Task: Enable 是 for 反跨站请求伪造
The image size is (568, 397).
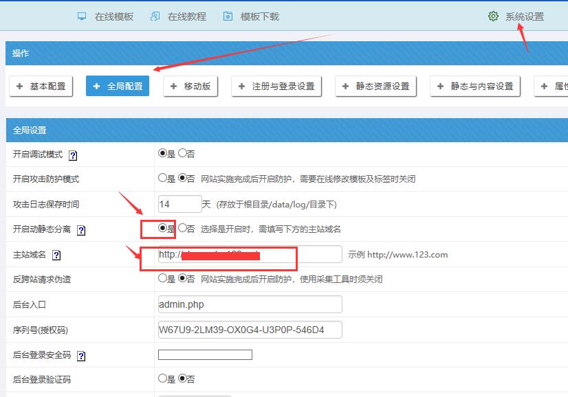Action: click(163, 279)
